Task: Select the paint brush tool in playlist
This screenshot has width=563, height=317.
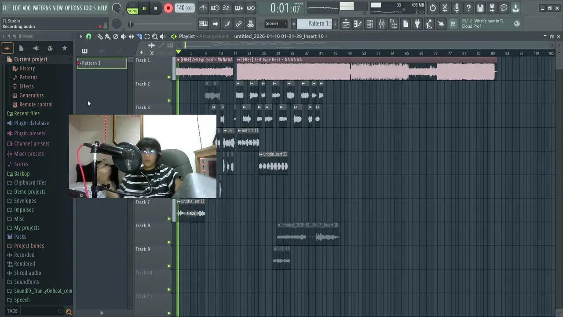Action: (107, 37)
